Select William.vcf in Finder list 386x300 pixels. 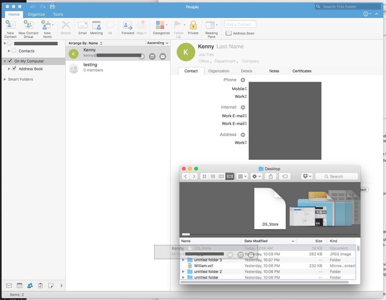click(x=268, y=266)
